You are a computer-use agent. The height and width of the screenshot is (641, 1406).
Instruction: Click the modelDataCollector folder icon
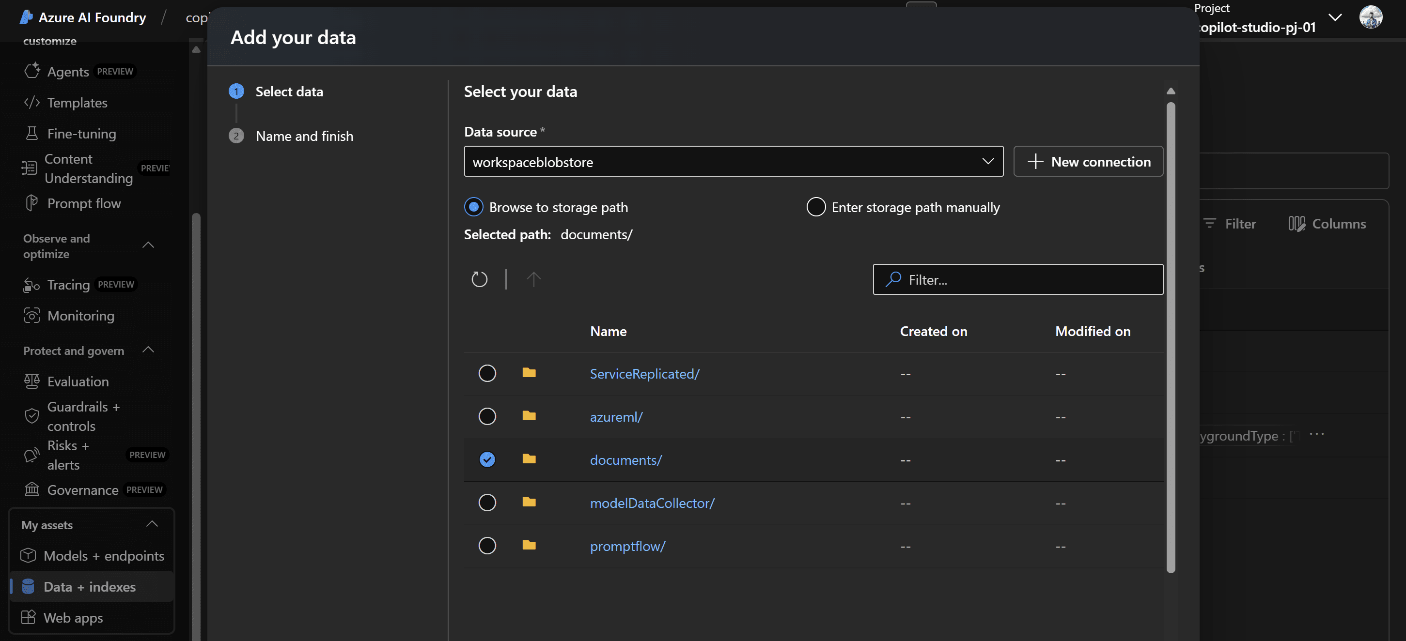(x=529, y=502)
